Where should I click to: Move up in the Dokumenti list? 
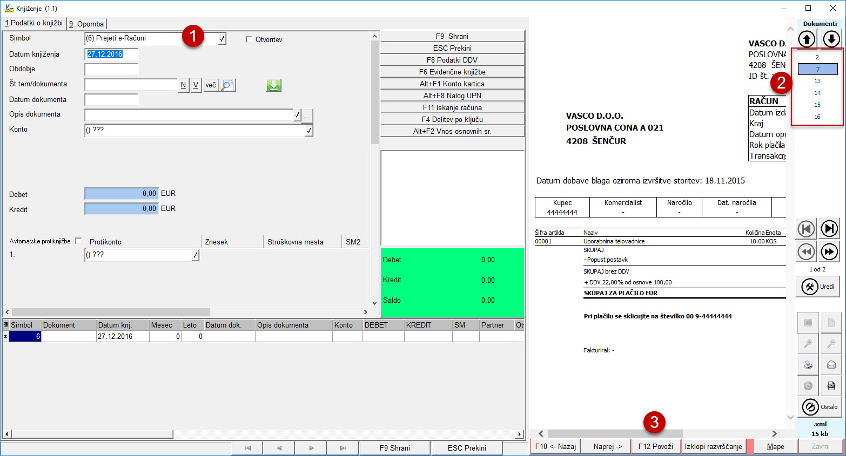[807, 39]
